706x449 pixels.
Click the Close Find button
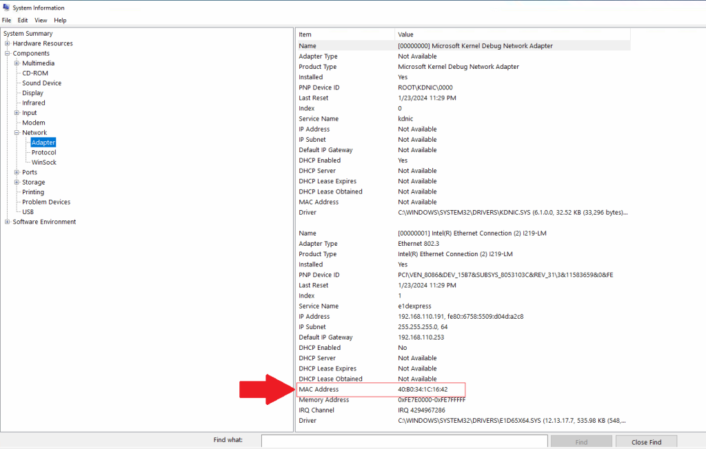coord(646,441)
